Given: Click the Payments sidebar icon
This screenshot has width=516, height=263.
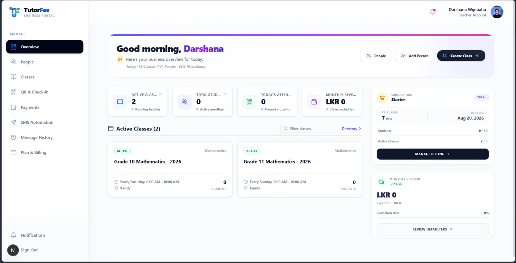Looking at the screenshot, I should [x=14, y=107].
